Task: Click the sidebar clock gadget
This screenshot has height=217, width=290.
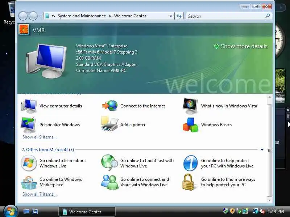Action: [x=279, y=41]
